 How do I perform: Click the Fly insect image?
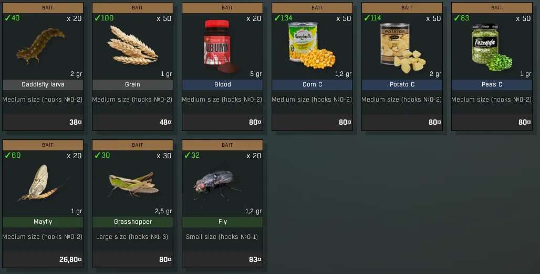[217, 184]
